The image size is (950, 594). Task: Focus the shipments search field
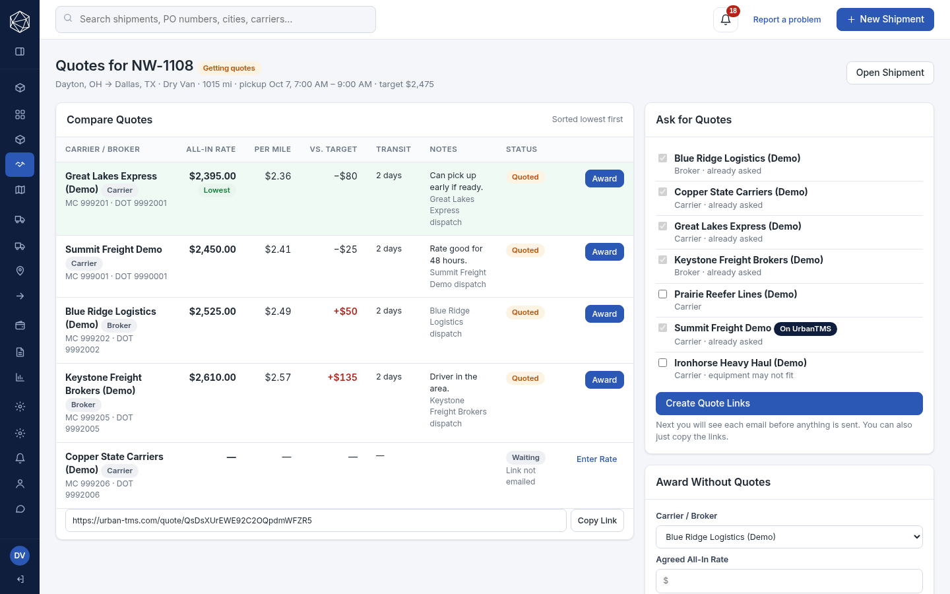click(x=216, y=19)
